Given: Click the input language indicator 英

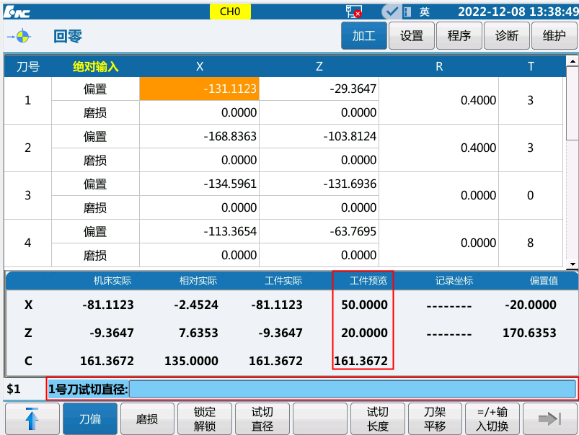Looking at the screenshot, I should pyautogui.click(x=424, y=12).
